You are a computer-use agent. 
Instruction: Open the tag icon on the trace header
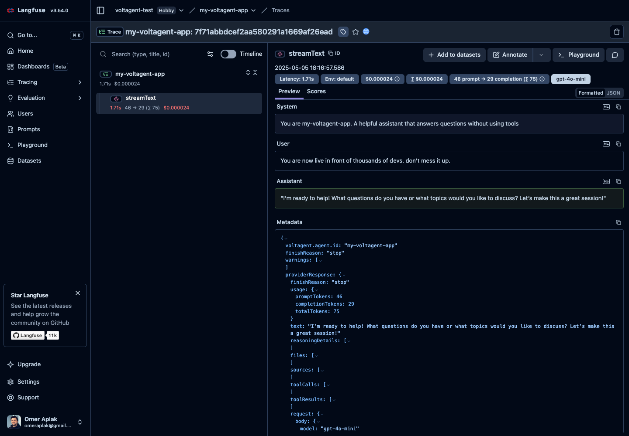pos(343,32)
